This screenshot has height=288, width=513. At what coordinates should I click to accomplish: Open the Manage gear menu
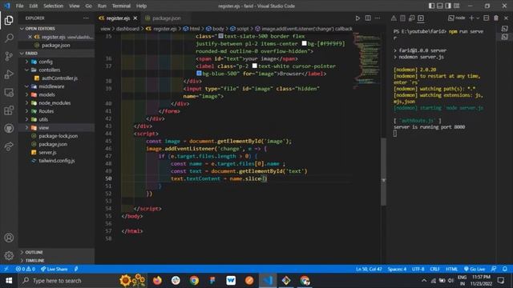[x=9, y=255]
